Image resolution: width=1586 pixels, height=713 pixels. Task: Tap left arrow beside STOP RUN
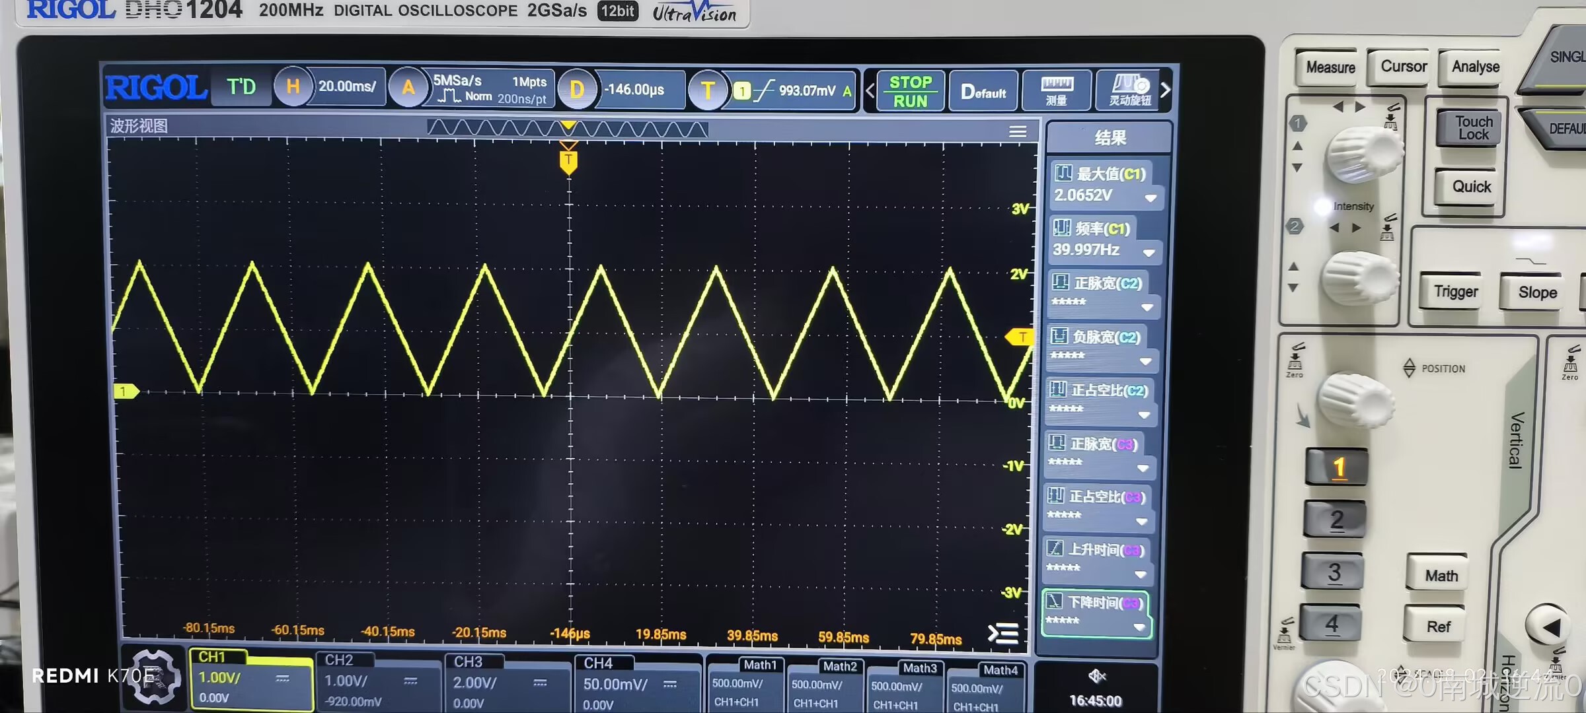tap(870, 91)
